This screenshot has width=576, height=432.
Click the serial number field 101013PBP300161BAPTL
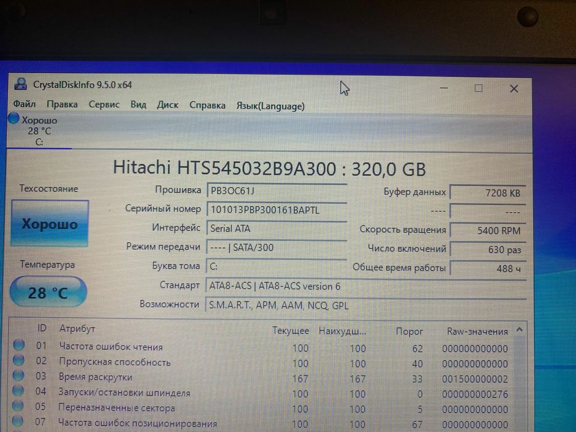(277, 210)
